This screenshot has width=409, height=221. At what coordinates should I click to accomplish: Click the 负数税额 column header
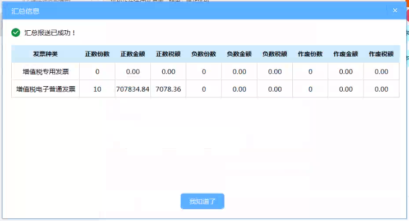click(x=275, y=54)
